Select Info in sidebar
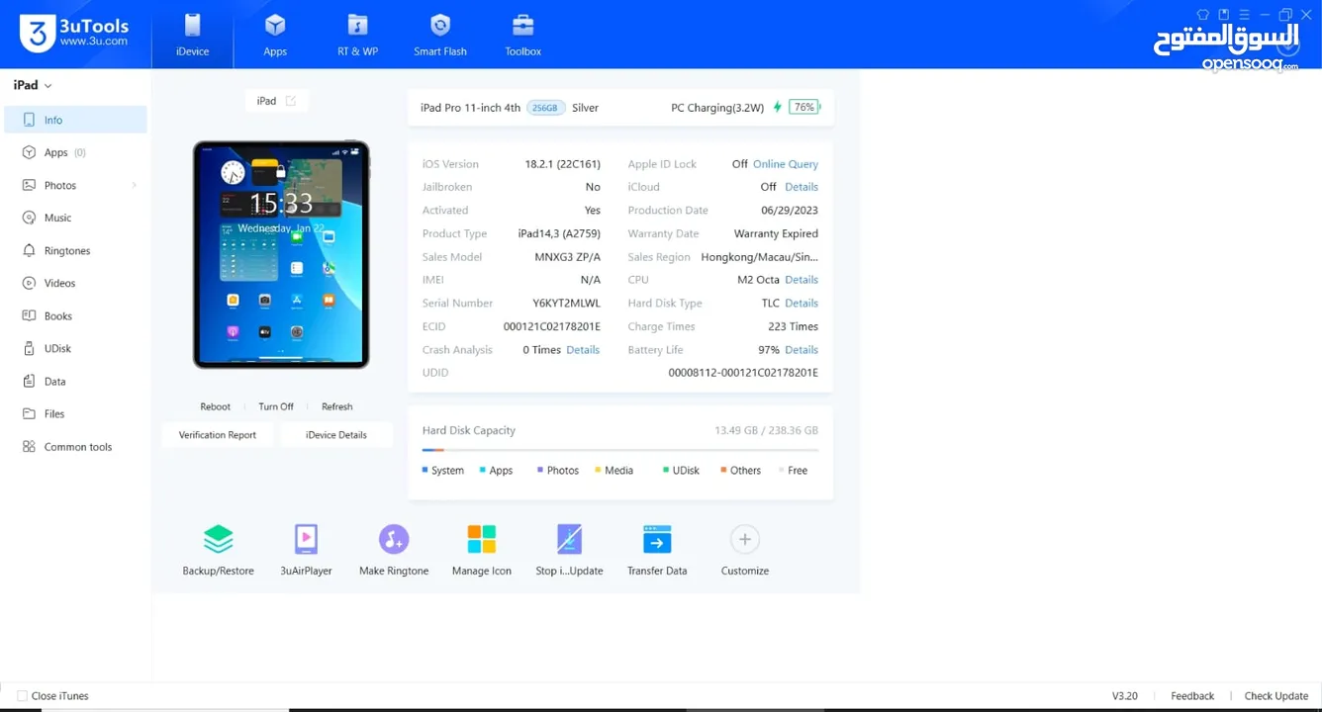Viewport: 1322px width, 712px height. [x=76, y=120]
